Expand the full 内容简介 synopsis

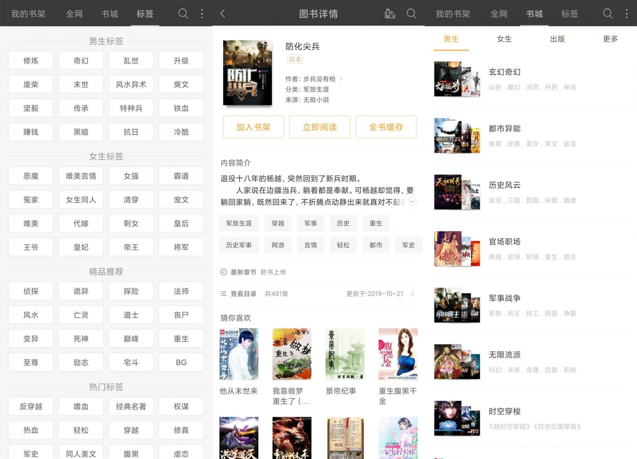[412, 202]
